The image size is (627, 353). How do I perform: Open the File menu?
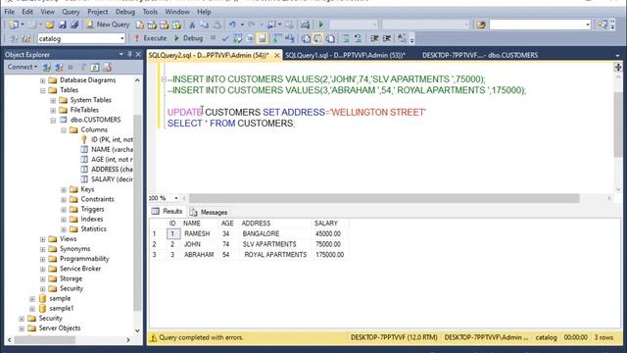pos(10,12)
